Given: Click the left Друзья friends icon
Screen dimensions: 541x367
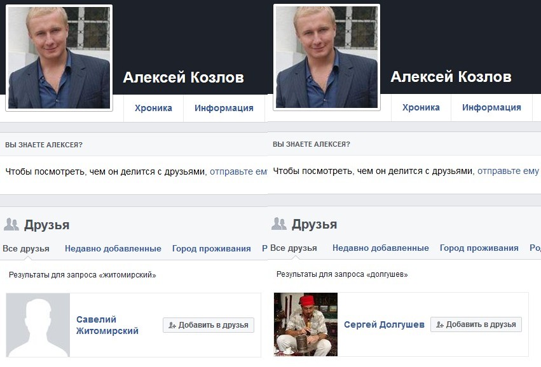Looking at the screenshot, I should pyautogui.click(x=11, y=224).
